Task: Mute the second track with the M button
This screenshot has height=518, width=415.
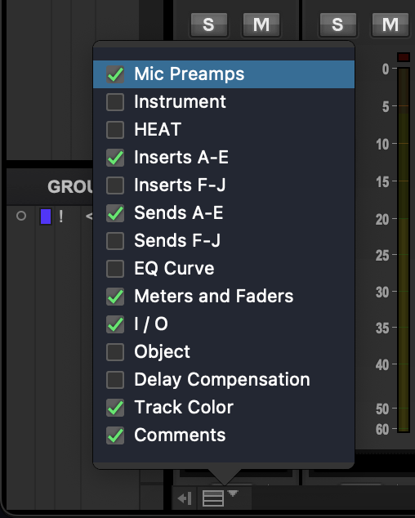Action: click(x=390, y=25)
